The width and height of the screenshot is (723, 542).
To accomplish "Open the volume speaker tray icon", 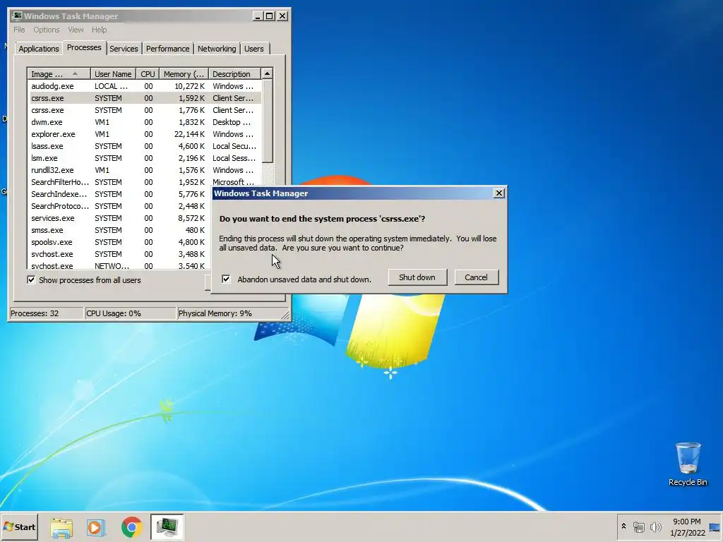I will (655, 526).
